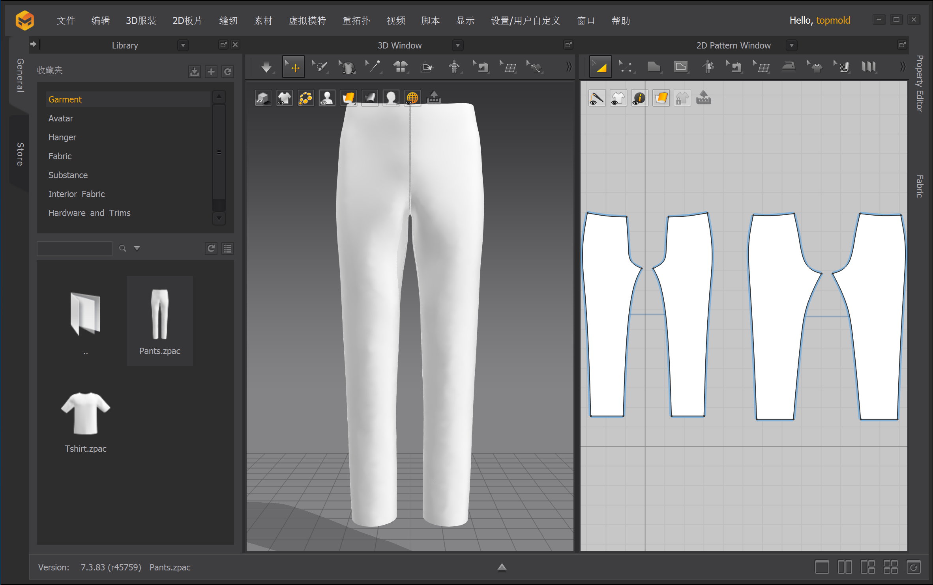Image resolution: width=933 pixels, height=585 pixels.
Task: Toggle avatar head render style icon in 3D view
Action: pos(391,98)
